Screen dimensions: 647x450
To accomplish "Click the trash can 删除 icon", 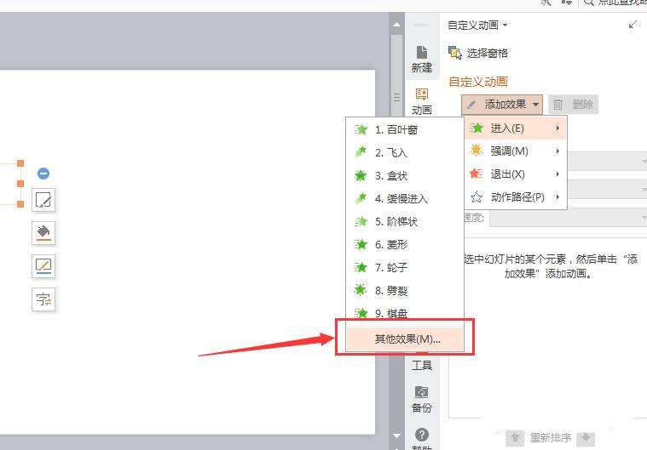I will [557, 104].
